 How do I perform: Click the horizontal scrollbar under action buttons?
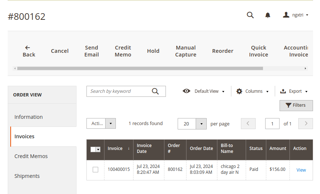140,68
